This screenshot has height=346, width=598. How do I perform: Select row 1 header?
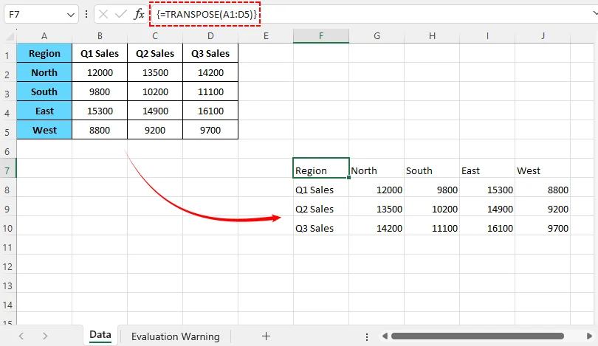coord(7,55)
